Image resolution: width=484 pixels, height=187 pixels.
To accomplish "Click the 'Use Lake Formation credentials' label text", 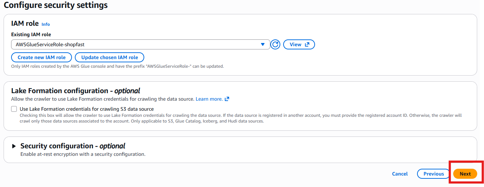I will 87,109.
